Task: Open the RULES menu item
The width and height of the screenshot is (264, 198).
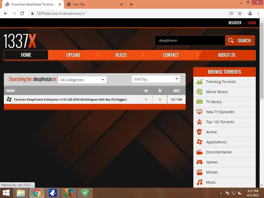Action: click(x=121, y=55)
